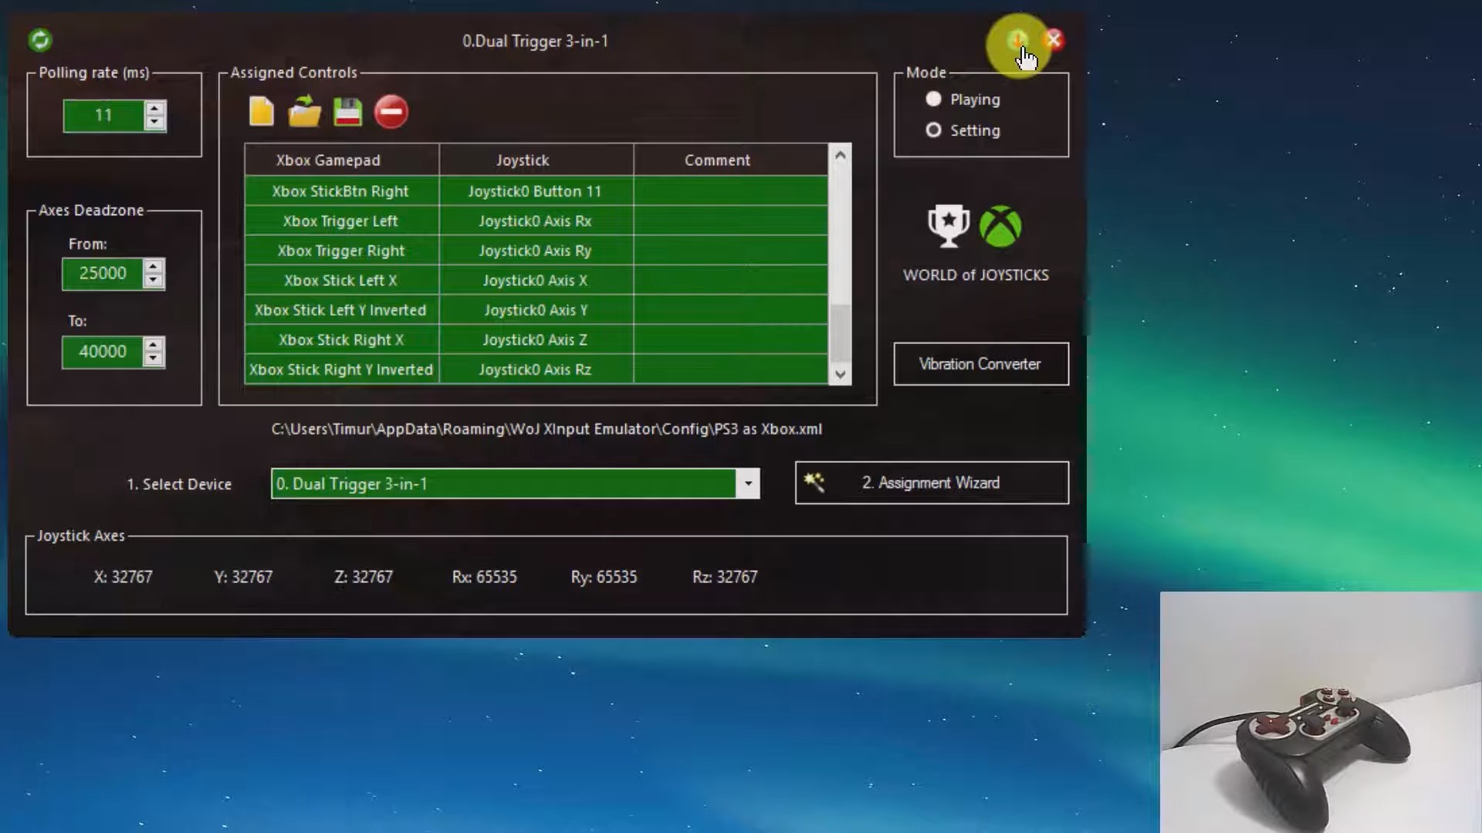The image size is (1482, 833).
Task: Decrease the deadzone From value with the spinner
Action: (x=154, y=281)
